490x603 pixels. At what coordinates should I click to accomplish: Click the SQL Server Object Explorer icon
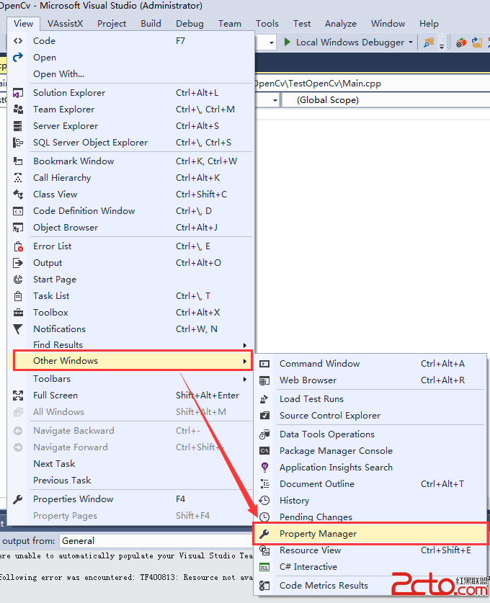point(18,143)
